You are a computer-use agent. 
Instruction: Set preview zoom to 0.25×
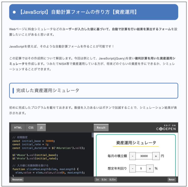tap(112, 180)
